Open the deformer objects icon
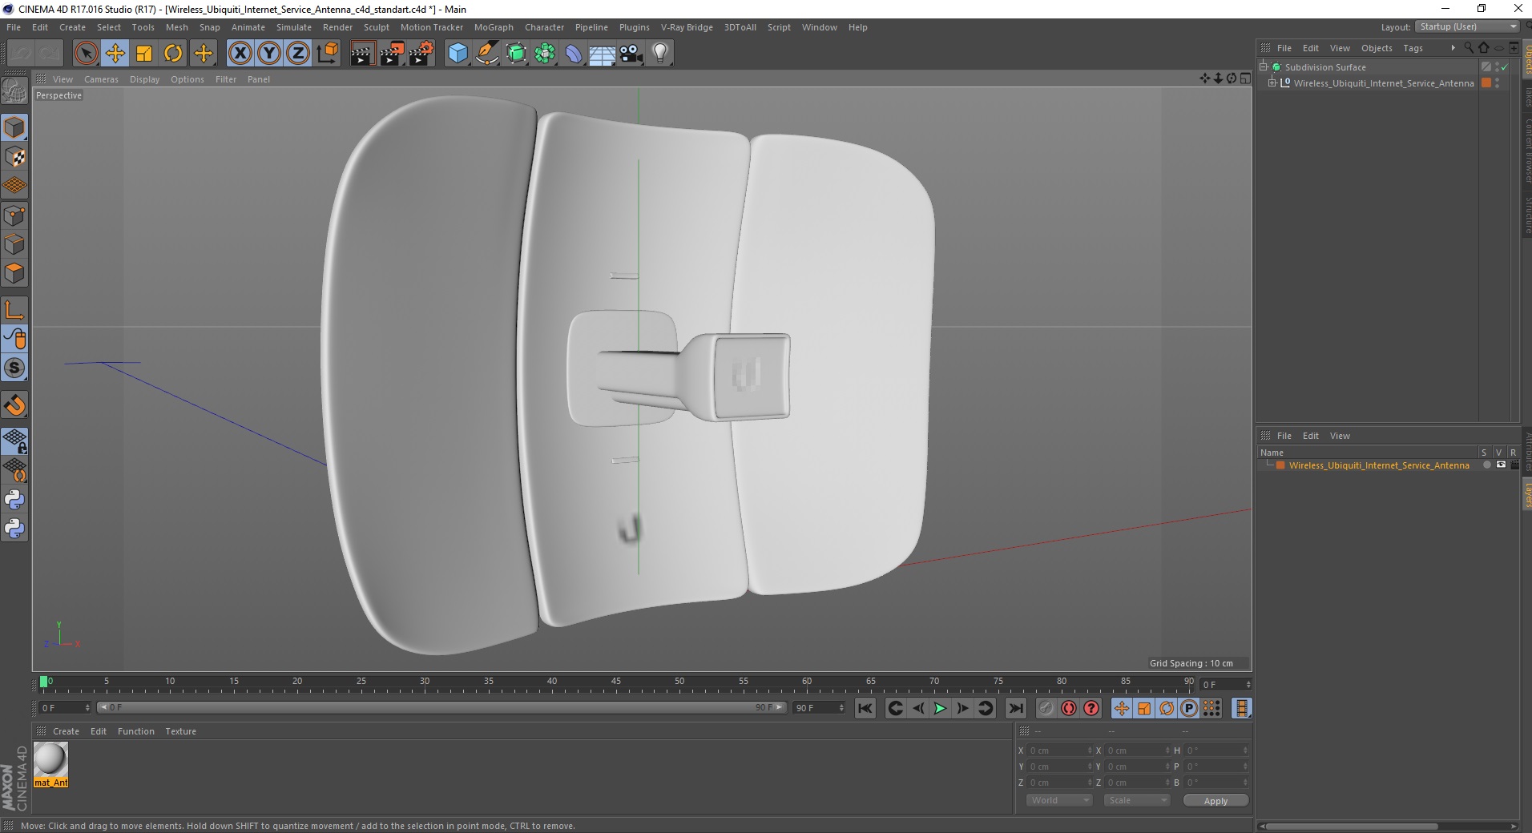Image resolution: width=1532 pixels, height=833 pixels. tap(574, 54)
